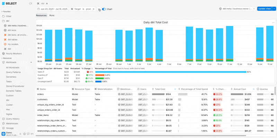Screen dimensions: 277x138
Task: Click the Workloads cube icon
Action: tap(3, 62)
